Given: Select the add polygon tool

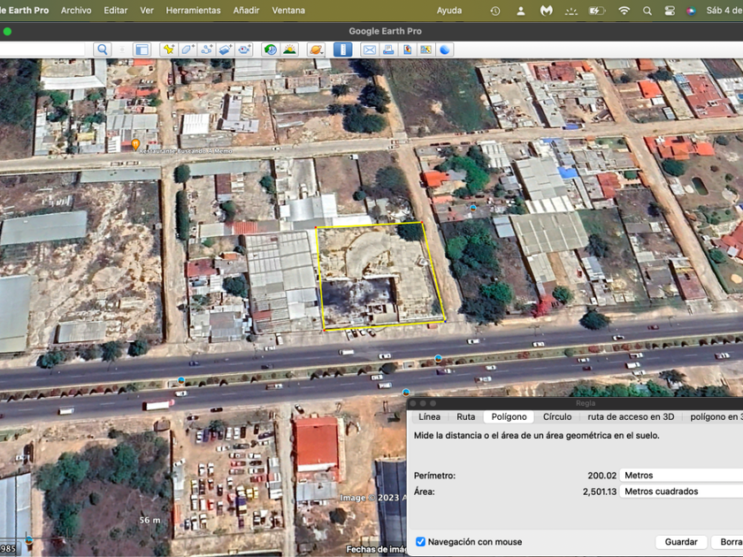Looking at the screenshot, I should point(188,50).
